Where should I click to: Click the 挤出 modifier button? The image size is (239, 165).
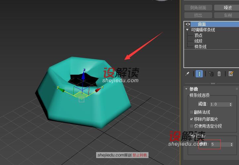[198, 15]
